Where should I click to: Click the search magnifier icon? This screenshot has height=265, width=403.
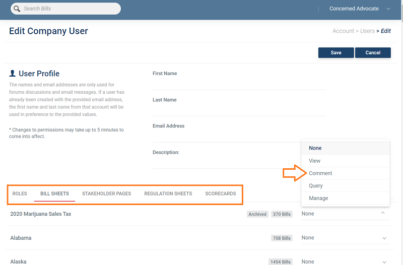[17, 9]
